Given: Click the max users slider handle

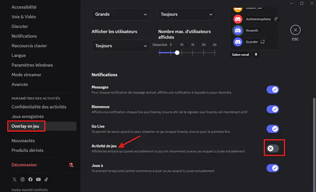Looking at the screenshot, I should click(177, 53).
